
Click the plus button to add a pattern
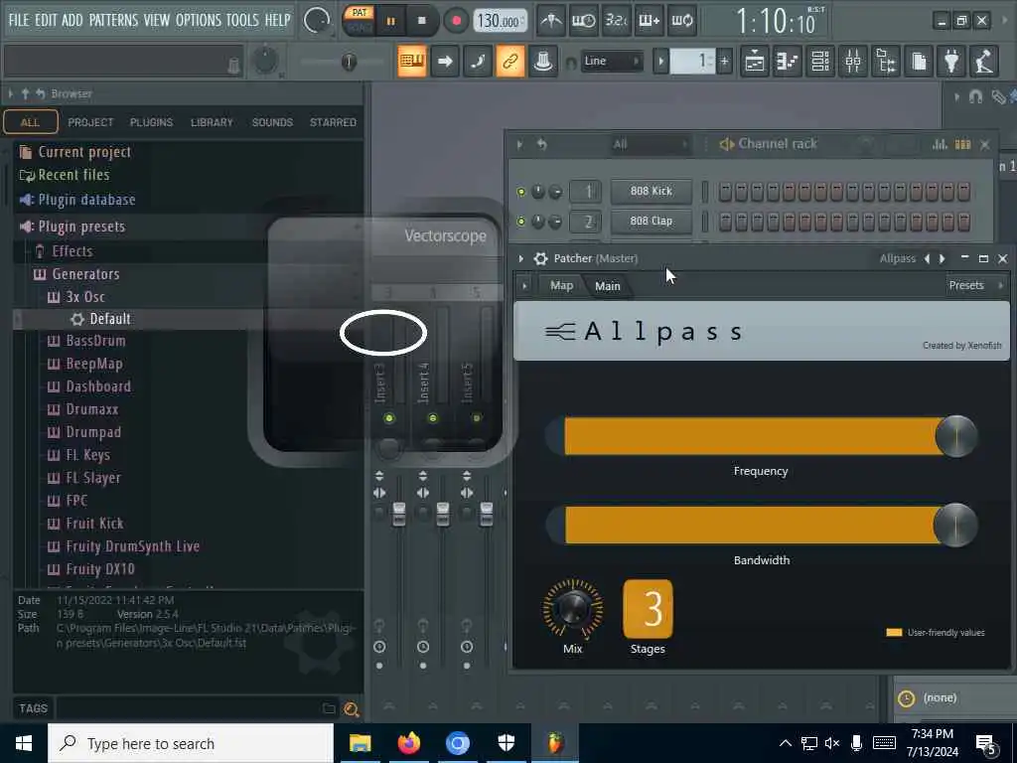click(724, 62)
